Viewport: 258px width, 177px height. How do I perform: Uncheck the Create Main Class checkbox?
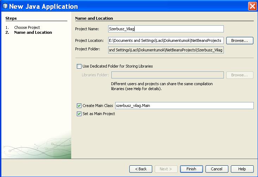coord(79,106)
